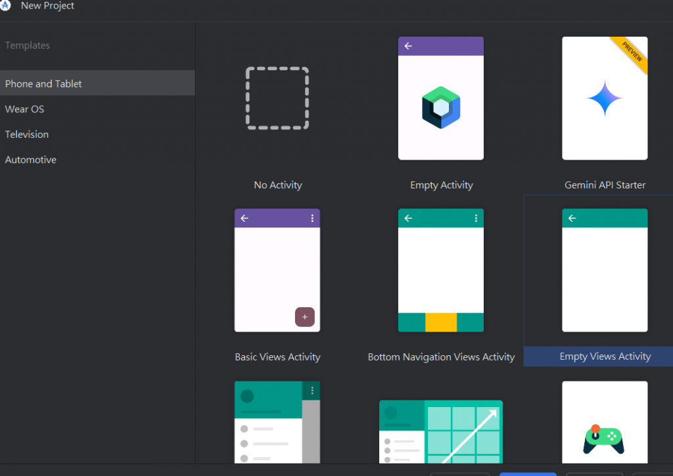Viewport: 673px width, 476px height.
Task: Click the Bottom Navigation Views Activity label
Action: point(441,357)
